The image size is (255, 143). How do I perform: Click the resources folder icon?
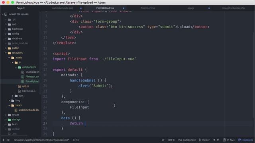(10, 53)
